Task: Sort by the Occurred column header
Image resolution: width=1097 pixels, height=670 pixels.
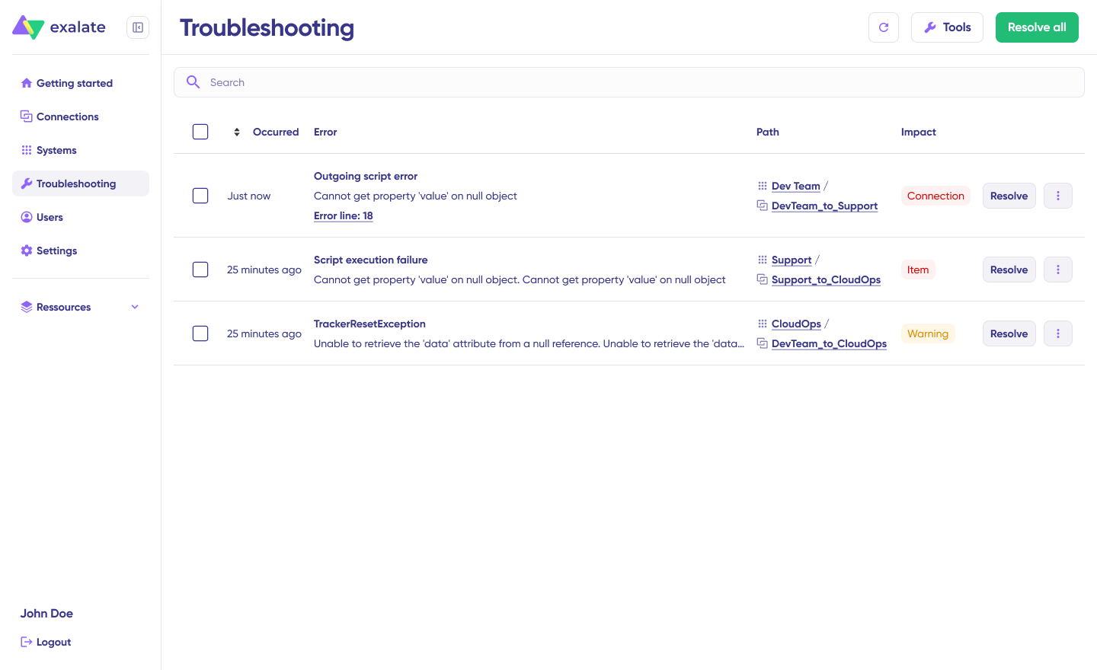Action: coord(276,132)
